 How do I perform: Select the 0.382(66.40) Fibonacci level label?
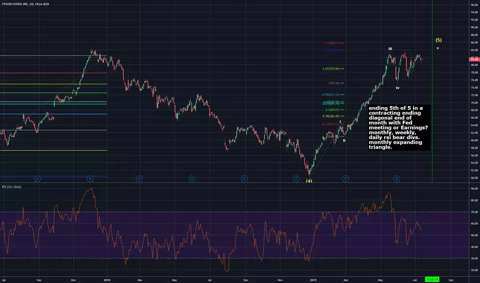click(331, 116)
